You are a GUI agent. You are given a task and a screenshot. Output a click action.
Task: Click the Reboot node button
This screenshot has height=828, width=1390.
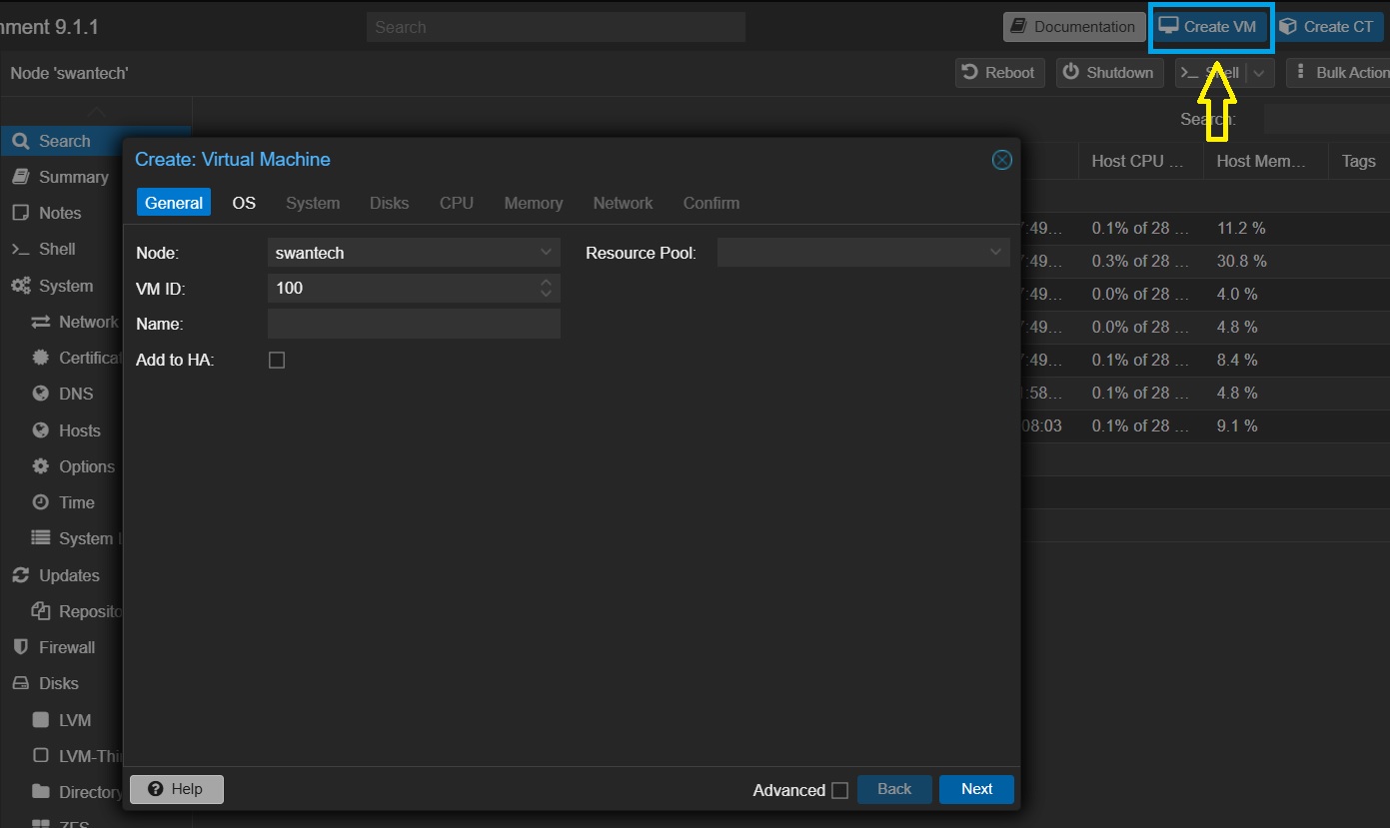pos(999,73)
